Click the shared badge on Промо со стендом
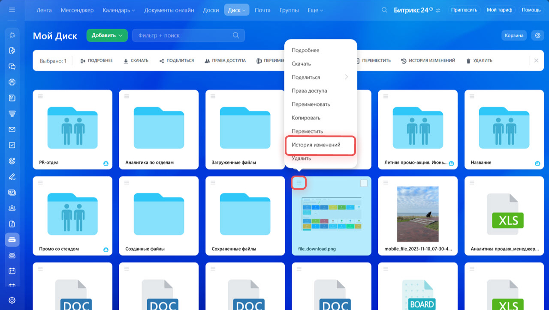The height and width of the screenshot is (310, 549). point(106,250)
